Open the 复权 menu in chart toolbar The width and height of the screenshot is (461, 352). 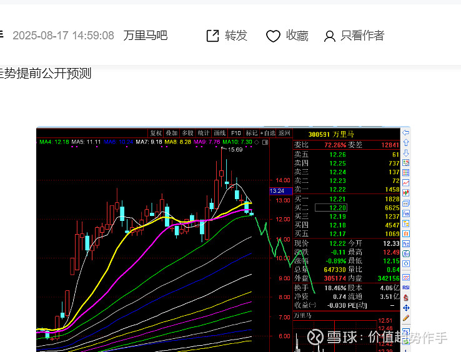coord(156,133)
